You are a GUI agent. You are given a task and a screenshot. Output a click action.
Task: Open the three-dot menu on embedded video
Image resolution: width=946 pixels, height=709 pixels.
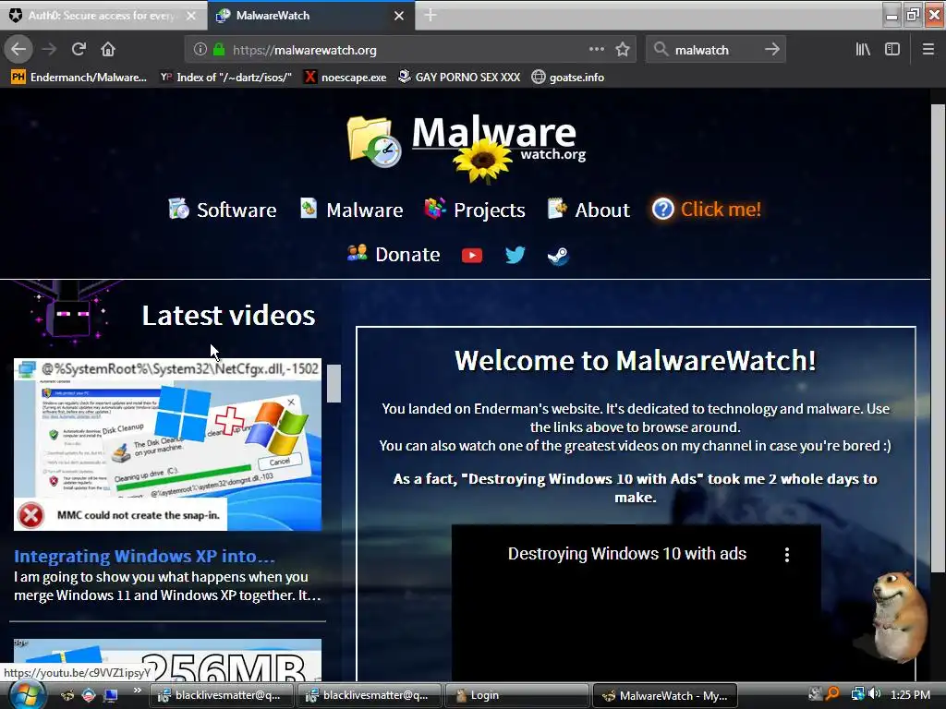(x=787, y=555)
